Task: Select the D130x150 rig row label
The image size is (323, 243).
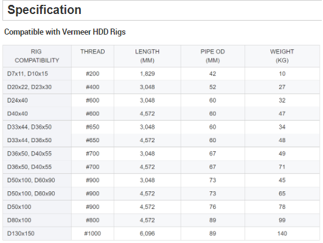Action: (21, 233)
